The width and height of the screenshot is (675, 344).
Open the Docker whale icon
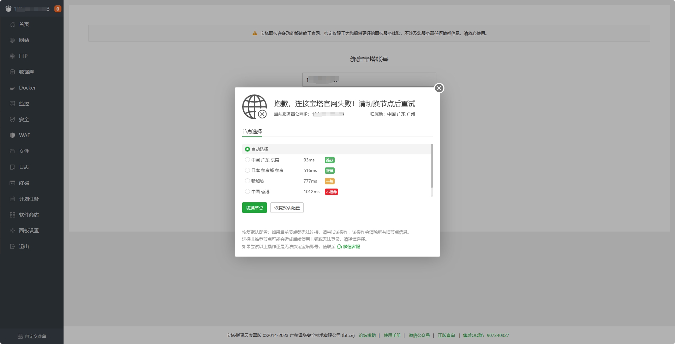coord(12,88)
